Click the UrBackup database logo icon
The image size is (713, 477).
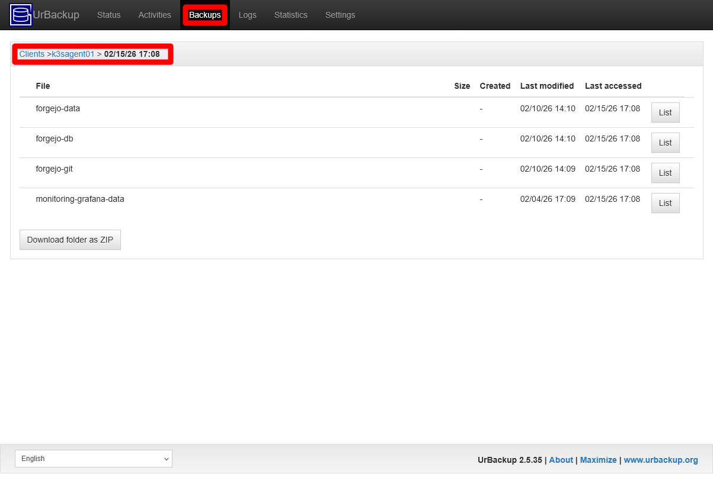20,14
